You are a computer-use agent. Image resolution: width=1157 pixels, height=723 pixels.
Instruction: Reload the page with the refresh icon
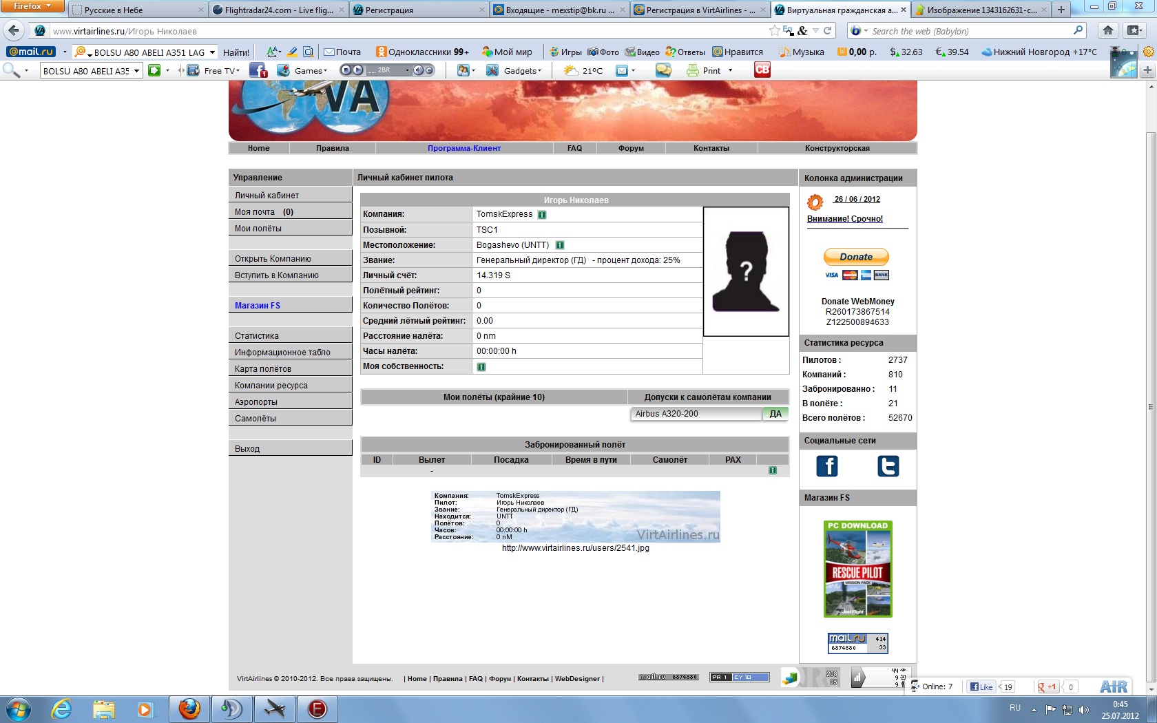click(x=828, y=30)
